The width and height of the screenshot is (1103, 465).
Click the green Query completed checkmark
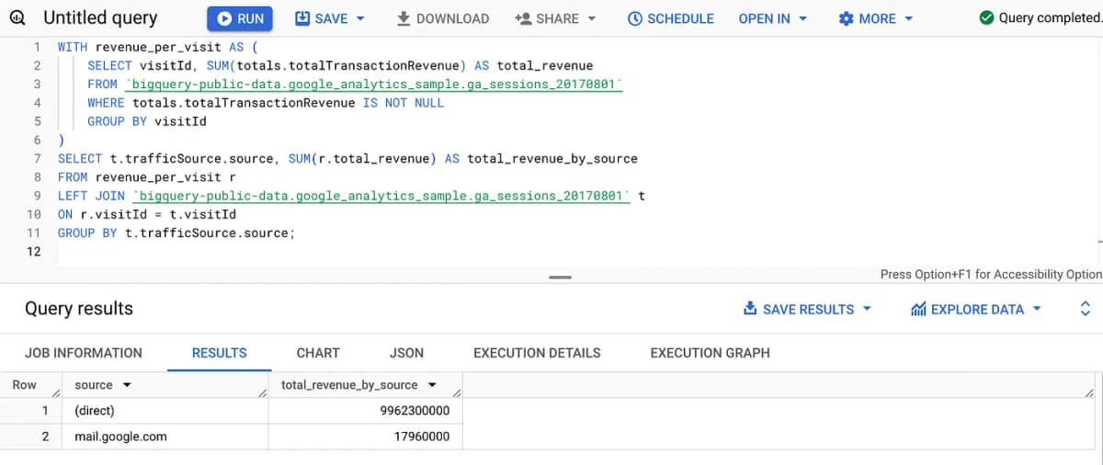(986, 18)
